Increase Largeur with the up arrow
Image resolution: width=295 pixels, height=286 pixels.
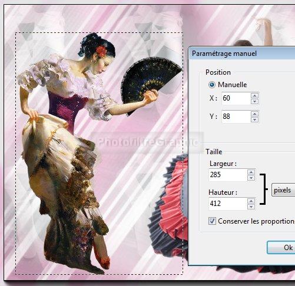click(251, 172)
